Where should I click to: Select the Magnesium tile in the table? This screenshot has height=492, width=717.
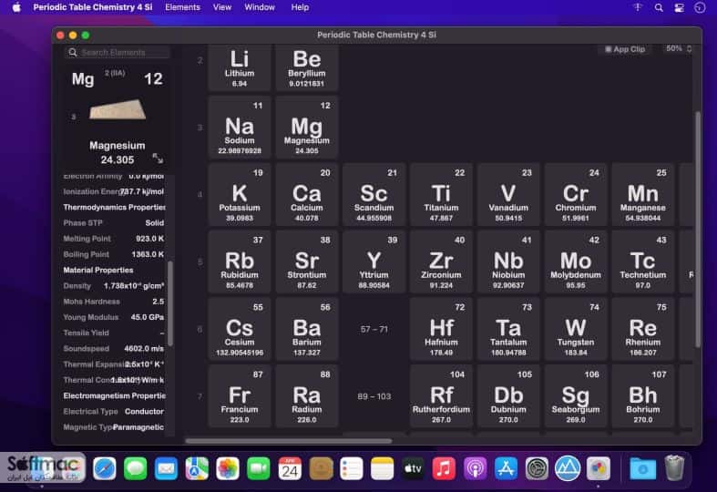point(307,128)
